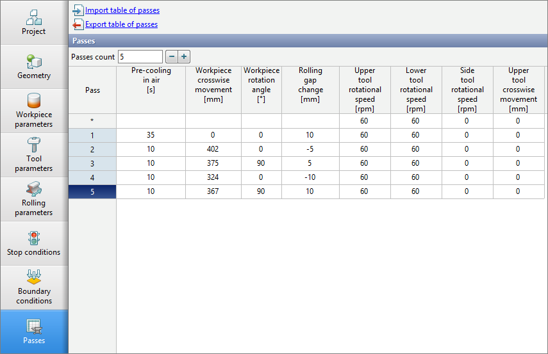Click Export table of passes link
Image resolution: width=548 pixels, height=354 pixels.
point(121,24)
